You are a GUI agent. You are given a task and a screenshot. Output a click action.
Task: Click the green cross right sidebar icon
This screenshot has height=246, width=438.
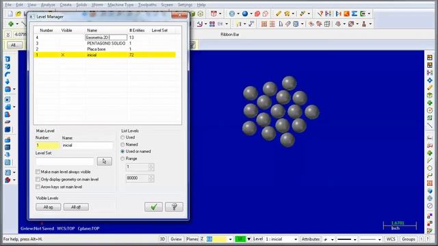(x=430, y=103)
